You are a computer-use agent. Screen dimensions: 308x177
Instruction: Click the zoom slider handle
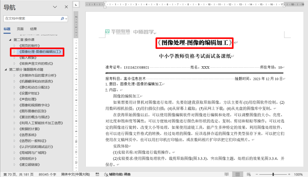click(273, 174)
